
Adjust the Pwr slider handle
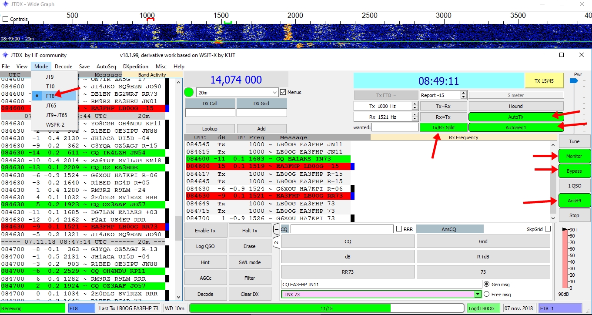coord(574,80)
